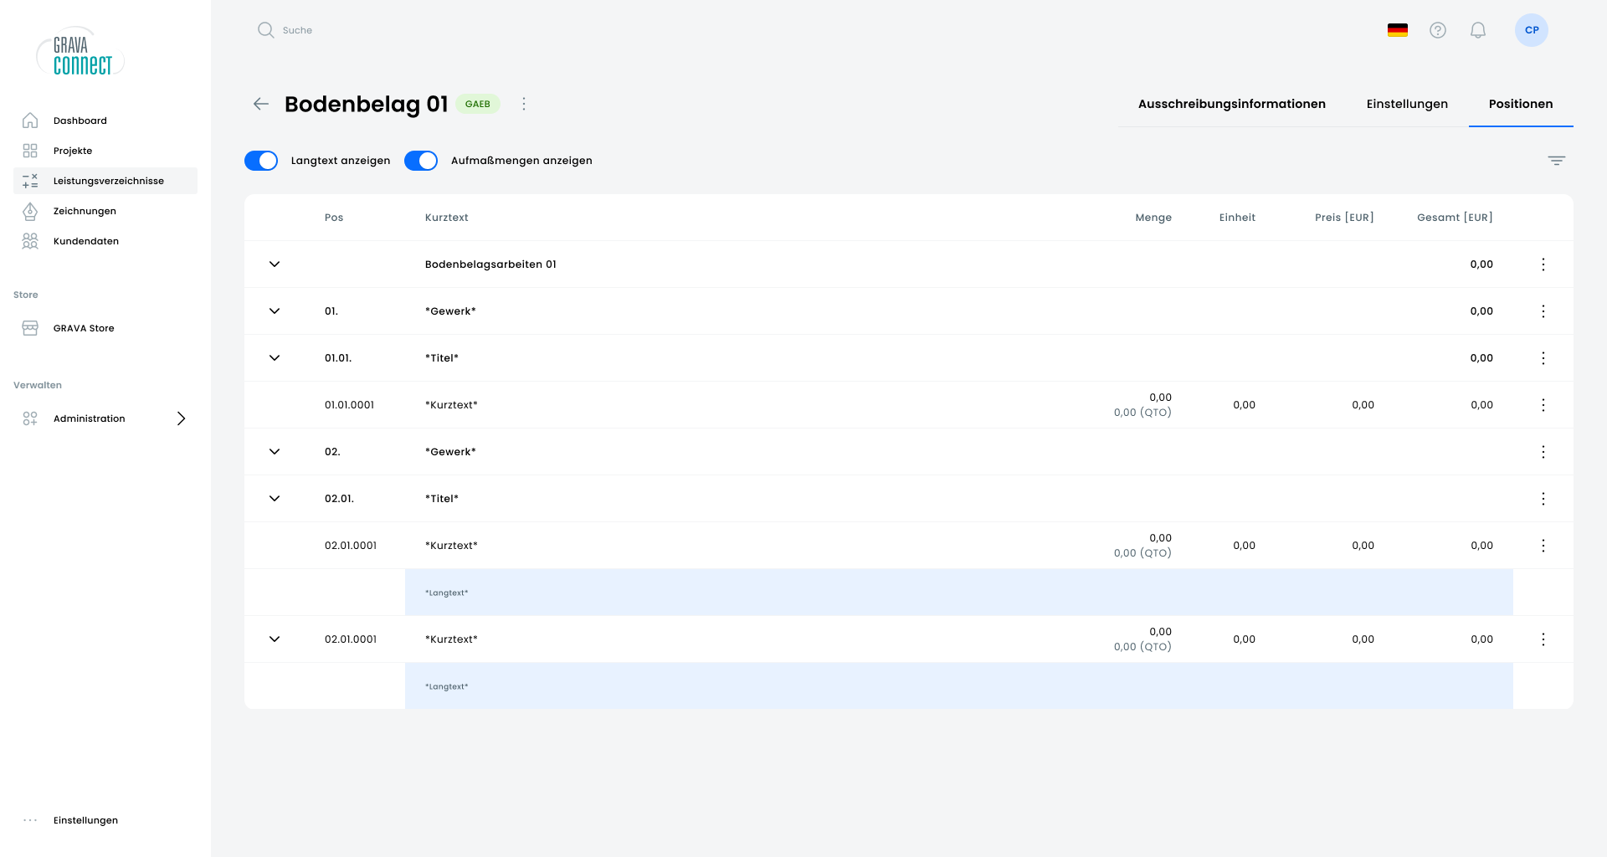Viewport: 1607px width, 857px height.
Task: Go to Projekte in the sidebar
Action: 73,151
